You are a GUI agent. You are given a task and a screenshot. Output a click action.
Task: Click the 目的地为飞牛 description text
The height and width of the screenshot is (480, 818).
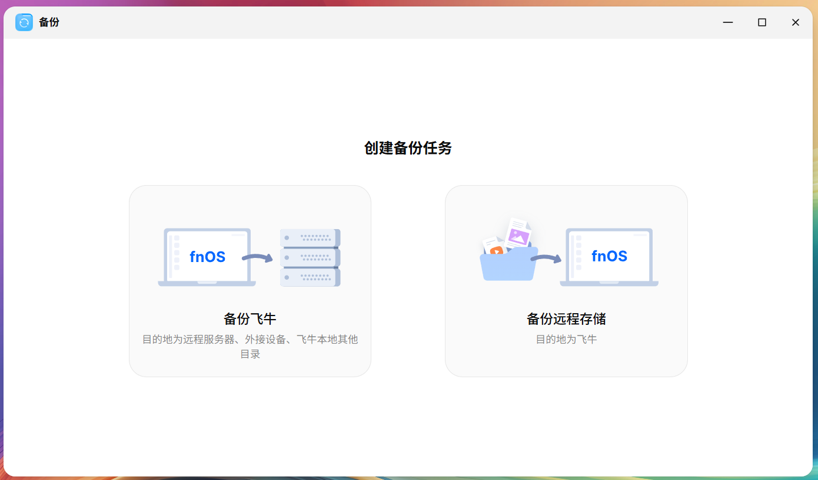pos(566,340)
